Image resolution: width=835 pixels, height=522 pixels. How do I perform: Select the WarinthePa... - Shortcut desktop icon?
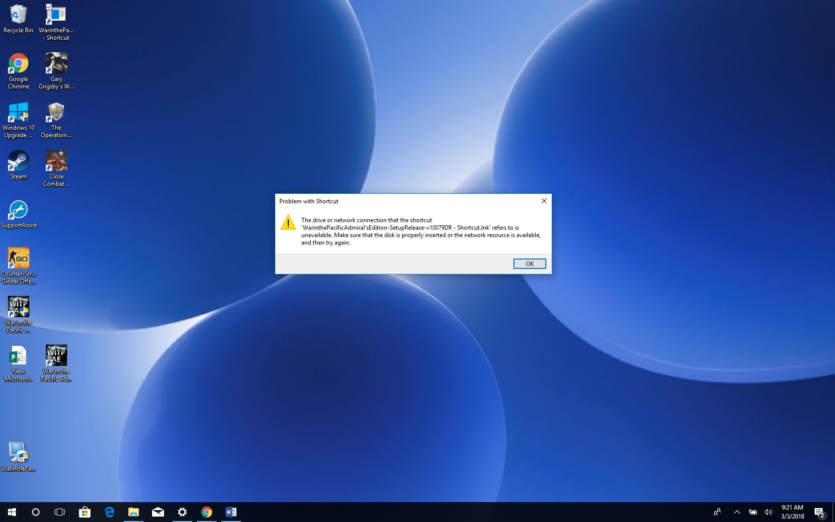click(x=56, y=22)
